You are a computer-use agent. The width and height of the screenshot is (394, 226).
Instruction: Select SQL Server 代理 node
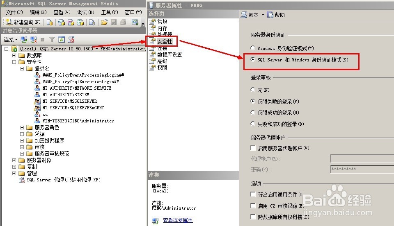coord(64,180)
